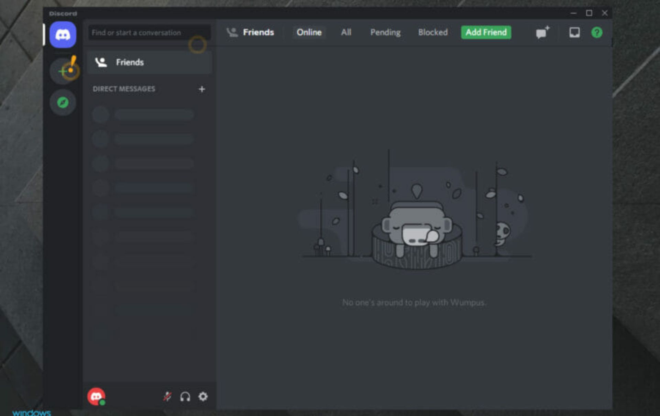Add a server with the plus icon
The height and width of the screenshot is (416, 660).
click(63, 71)
